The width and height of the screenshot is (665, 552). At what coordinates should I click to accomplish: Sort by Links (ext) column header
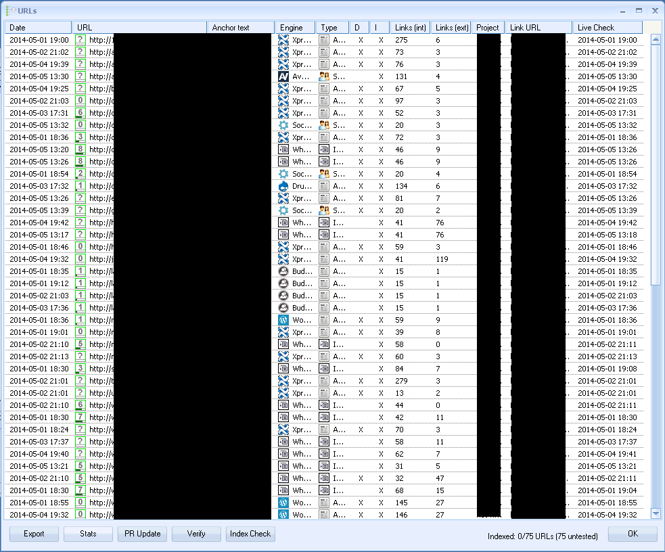click(x=451, y=28)
